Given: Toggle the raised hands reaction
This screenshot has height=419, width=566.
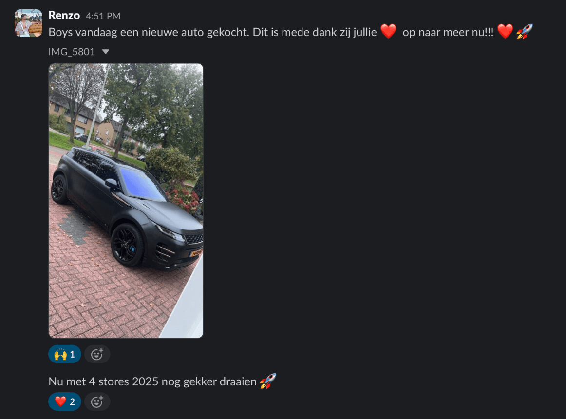Looking at the screenshot, I should [65, 354].
